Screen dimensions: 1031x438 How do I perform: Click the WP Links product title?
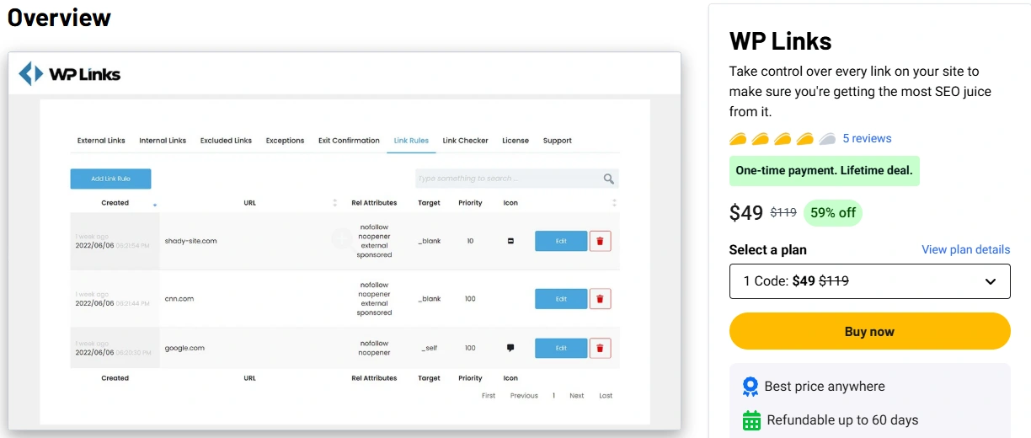[x=781, y=42]
